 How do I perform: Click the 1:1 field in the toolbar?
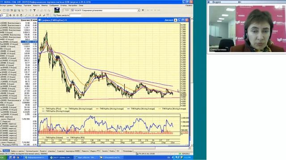click(67, 10)
